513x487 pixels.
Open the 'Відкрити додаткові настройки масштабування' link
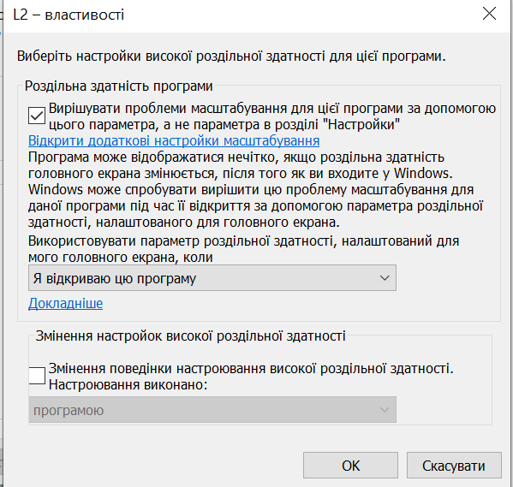174,140
